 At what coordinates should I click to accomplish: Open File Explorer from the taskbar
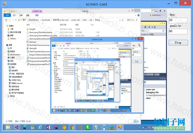point(8,127)
